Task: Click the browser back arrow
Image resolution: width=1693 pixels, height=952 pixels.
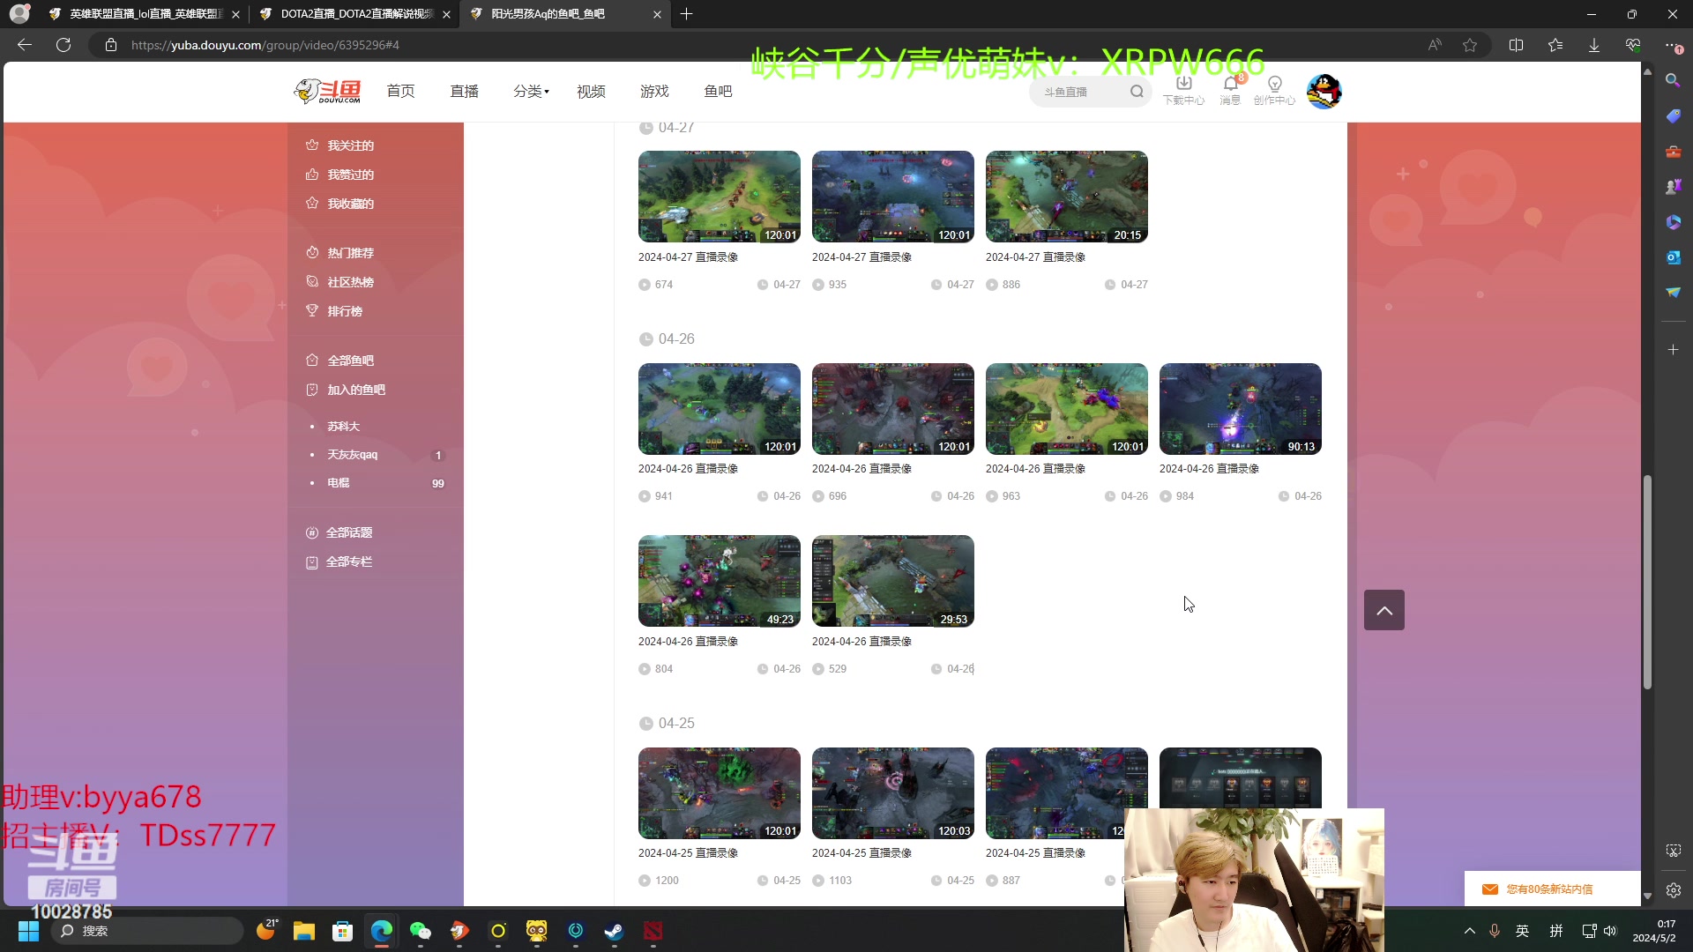Action: 25,45
